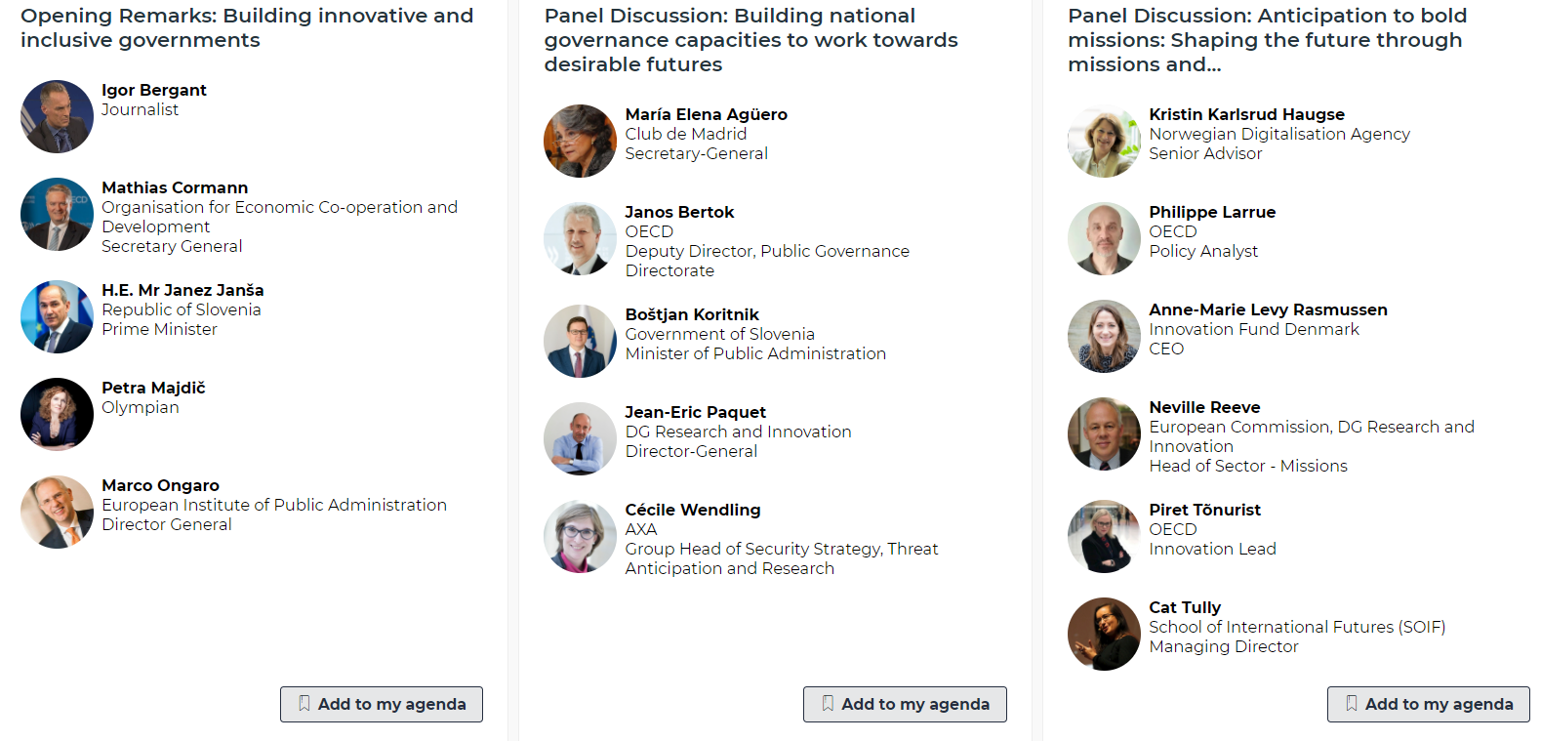Open Anticipation to bold missions panel title

pos(1267,40)
